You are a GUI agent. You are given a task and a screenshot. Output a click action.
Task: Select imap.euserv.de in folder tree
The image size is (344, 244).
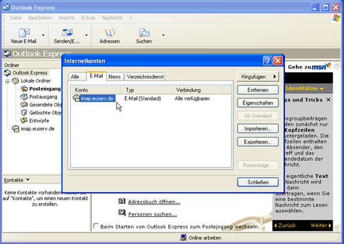[37, 129]
